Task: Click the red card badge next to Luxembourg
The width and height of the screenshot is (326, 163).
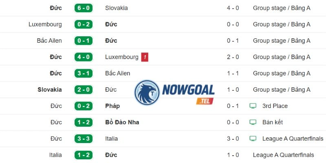Action: click(x=145, y=57)
